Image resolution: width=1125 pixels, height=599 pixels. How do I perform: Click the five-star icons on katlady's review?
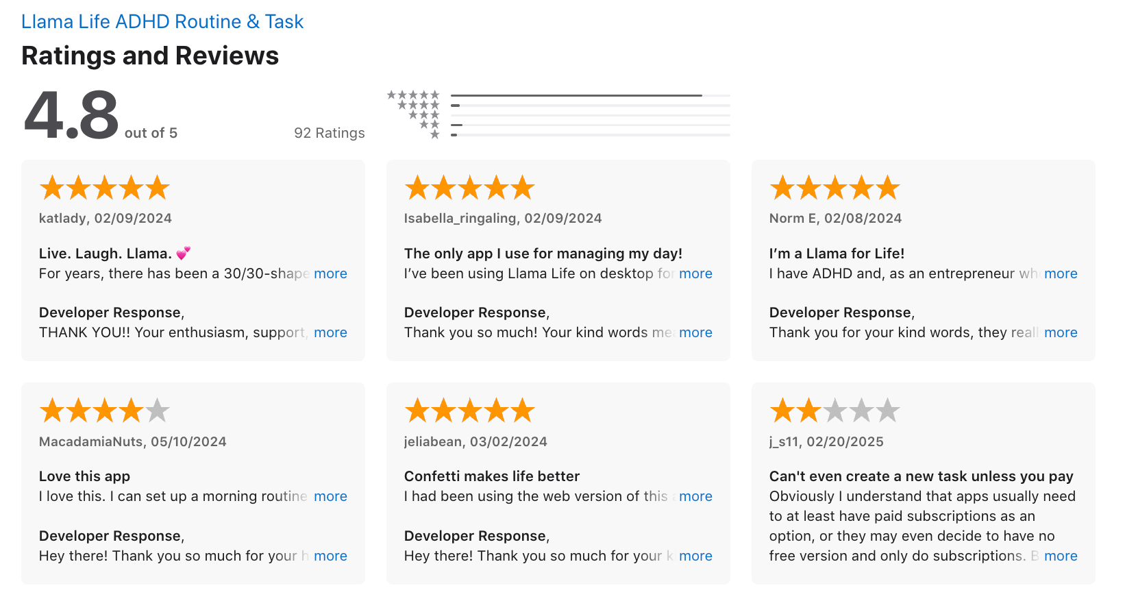click(x=105, y=188)
